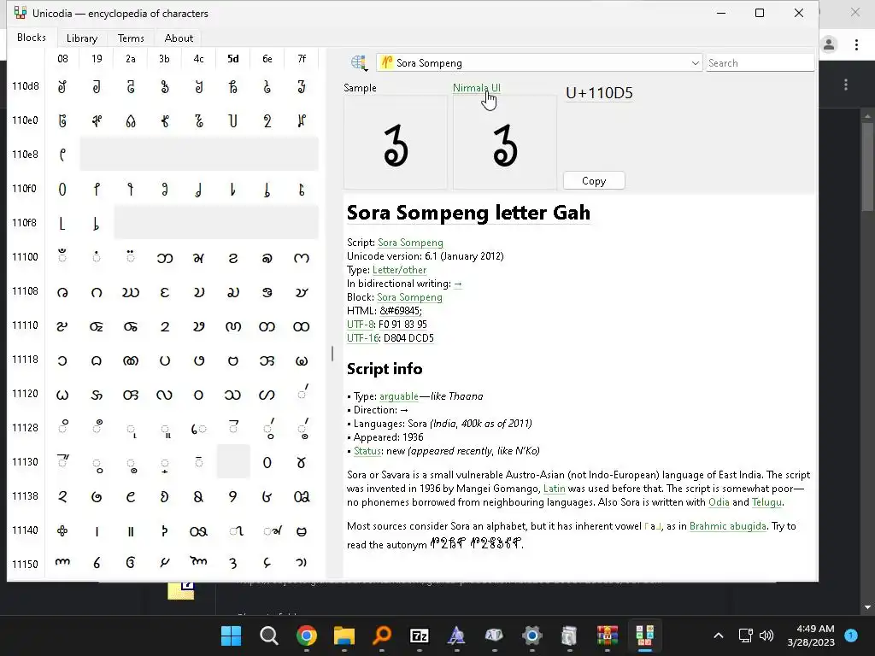Open the UTF-16 term link
The image size is (875, 656).
(x=362, y=338)
